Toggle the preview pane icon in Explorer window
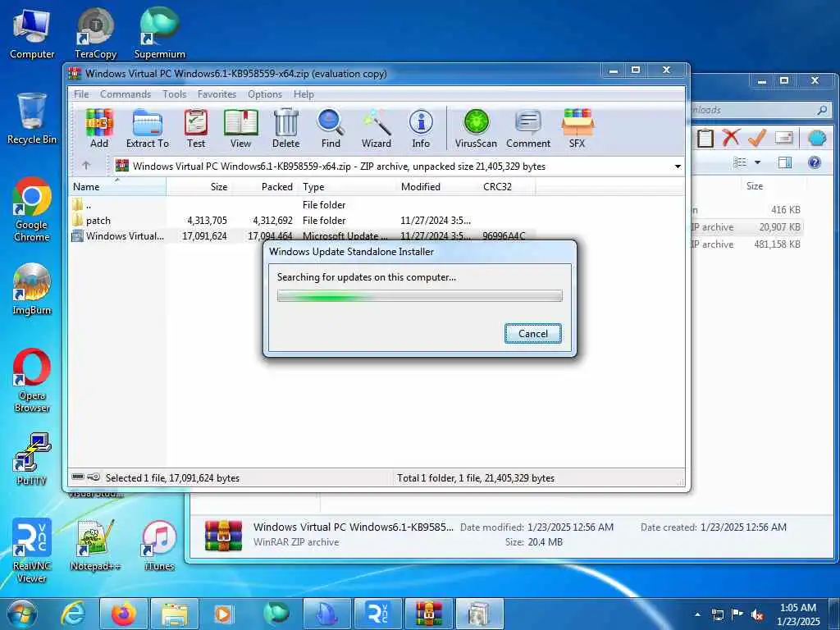Viewport: 840px width, 630px height. click(x=785, y=162)
